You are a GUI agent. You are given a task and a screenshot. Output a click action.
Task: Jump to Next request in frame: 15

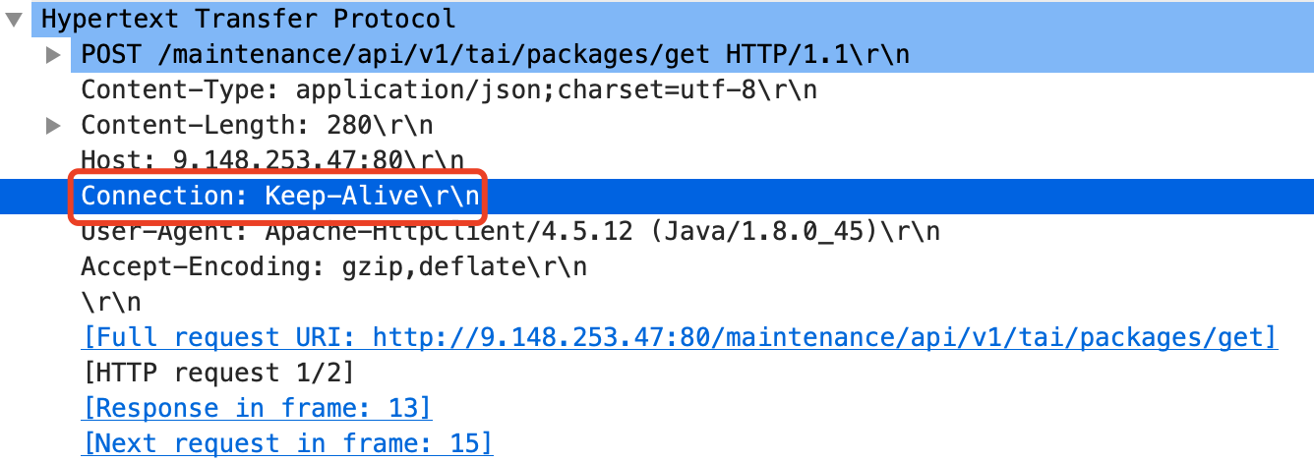tap(287, 443)
